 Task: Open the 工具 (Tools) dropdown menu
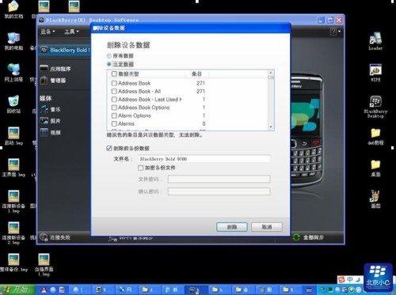coord(71,32)
